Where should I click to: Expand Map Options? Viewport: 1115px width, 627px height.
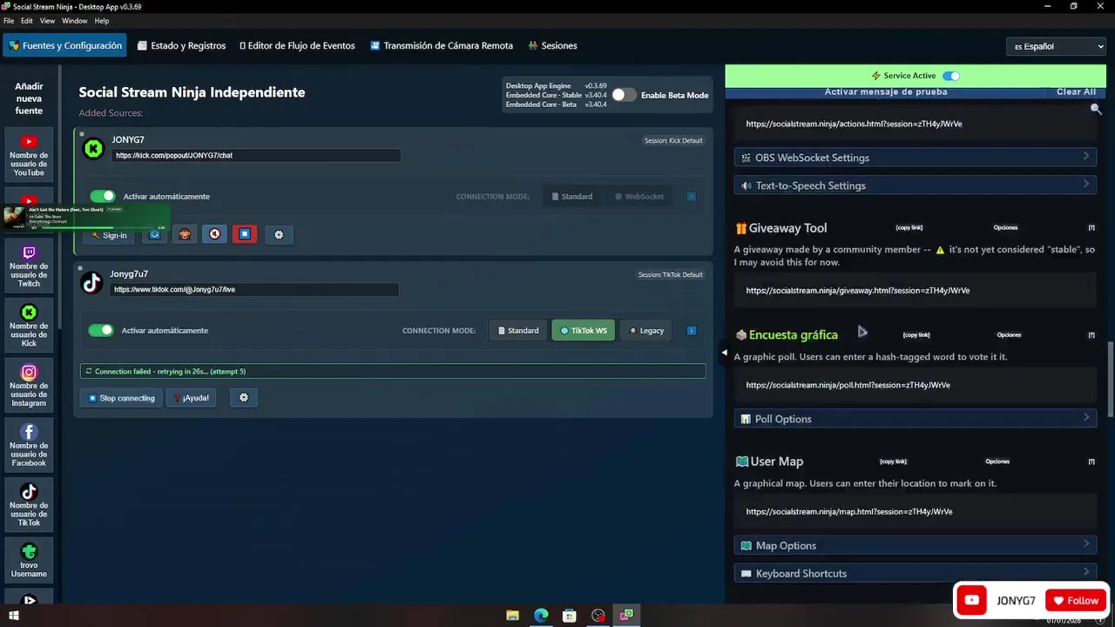pyautogui.click(x=915, y=545)
